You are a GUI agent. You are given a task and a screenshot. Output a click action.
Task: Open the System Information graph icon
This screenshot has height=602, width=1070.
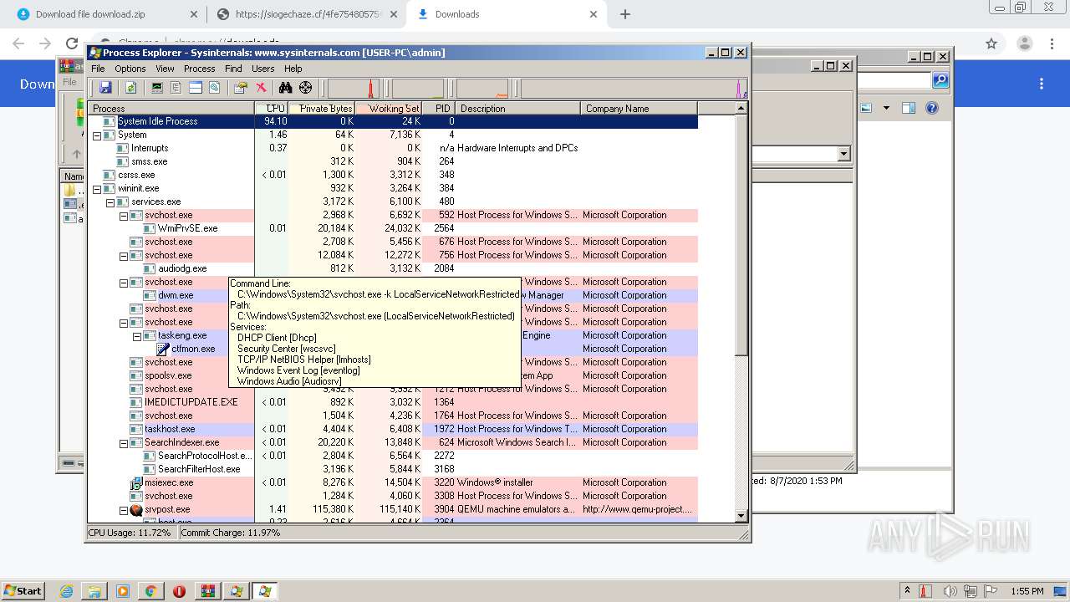coord(157,88)
